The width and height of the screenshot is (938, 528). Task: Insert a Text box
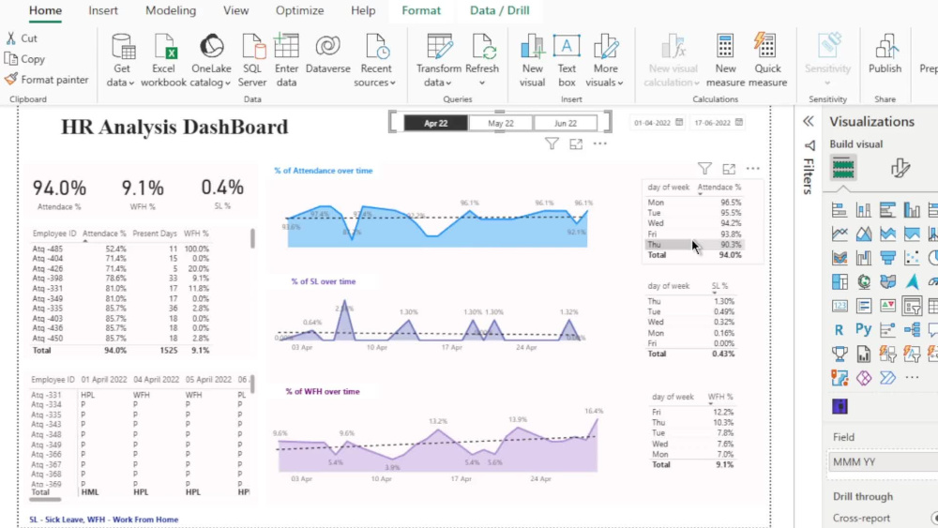[567, 60]
